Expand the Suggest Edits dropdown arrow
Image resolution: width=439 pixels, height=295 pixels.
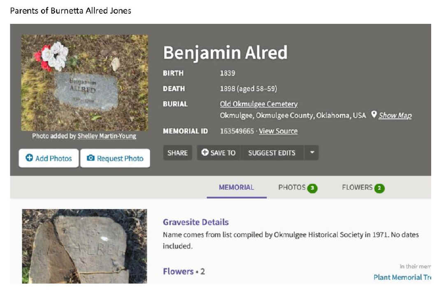(311, 153)
